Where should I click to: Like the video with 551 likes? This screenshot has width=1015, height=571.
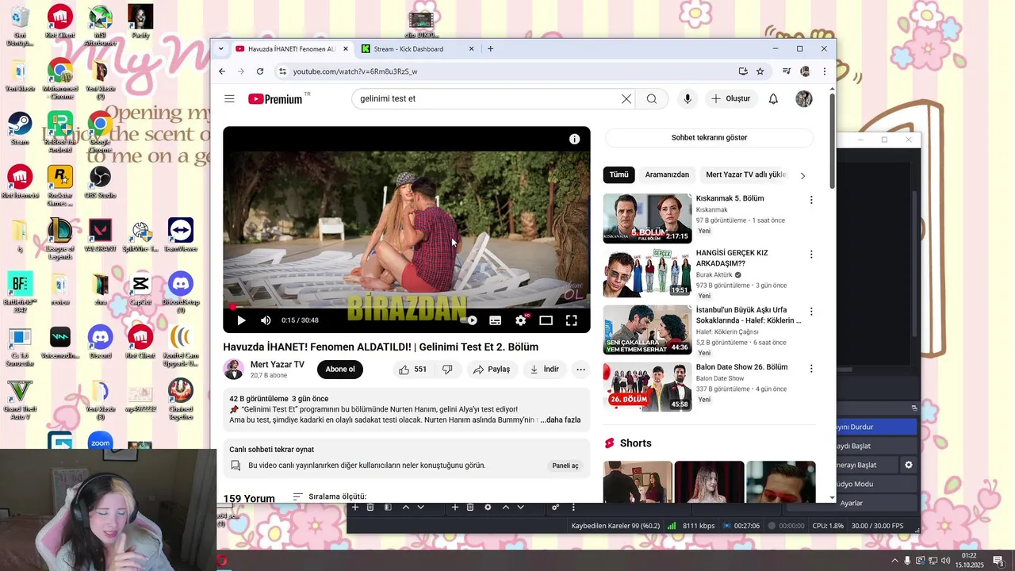pos(413,370)
